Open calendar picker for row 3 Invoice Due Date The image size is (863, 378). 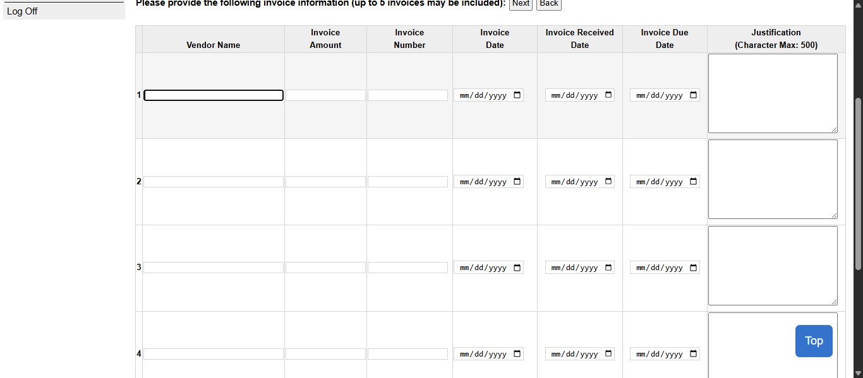click(x=693, y=268)
